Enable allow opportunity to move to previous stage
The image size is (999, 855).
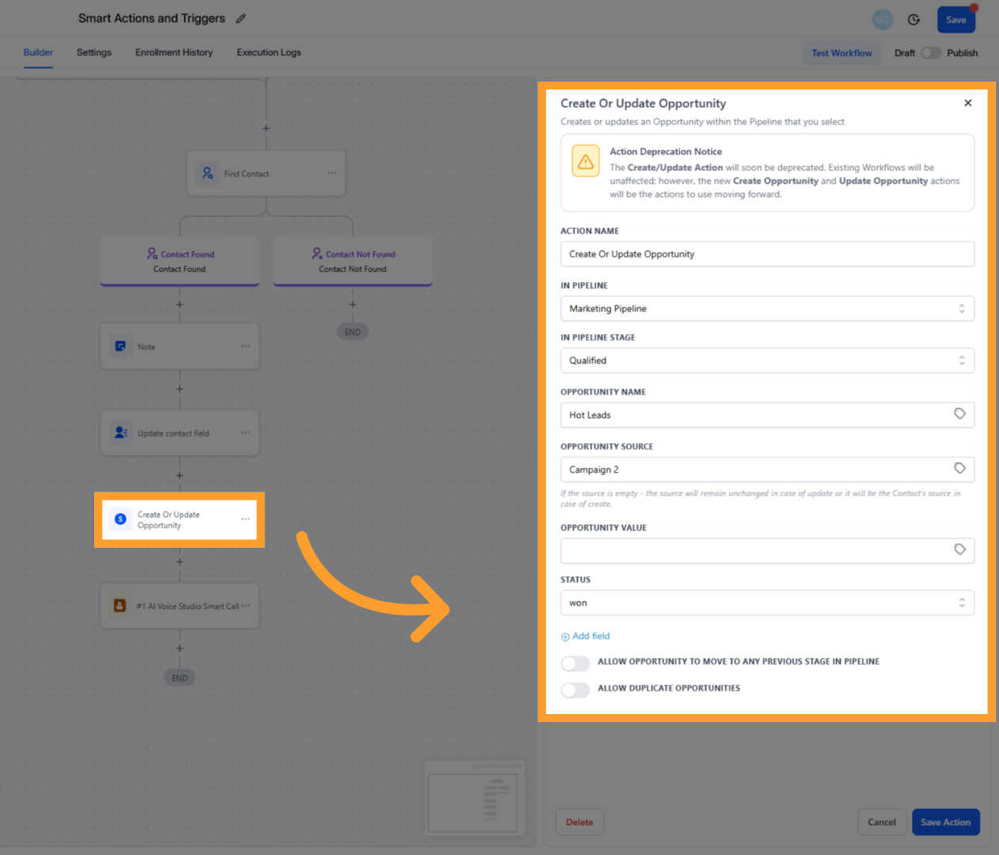(x=575, y=663)
